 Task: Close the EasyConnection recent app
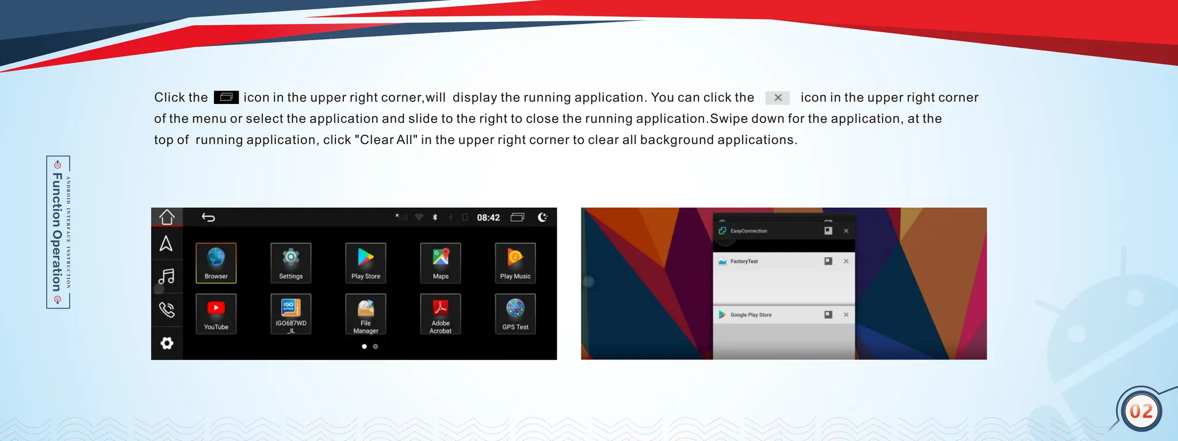846,231
